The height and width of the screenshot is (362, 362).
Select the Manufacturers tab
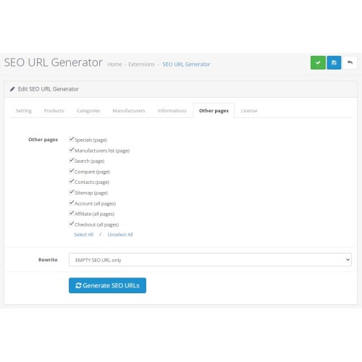point(129,111)
